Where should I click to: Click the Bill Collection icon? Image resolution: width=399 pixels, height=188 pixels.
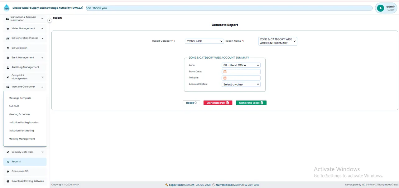click(x=8, y=48)
